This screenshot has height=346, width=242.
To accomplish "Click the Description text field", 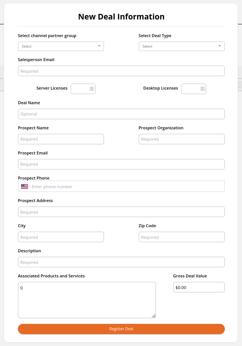I will click(x=121, y=262).
